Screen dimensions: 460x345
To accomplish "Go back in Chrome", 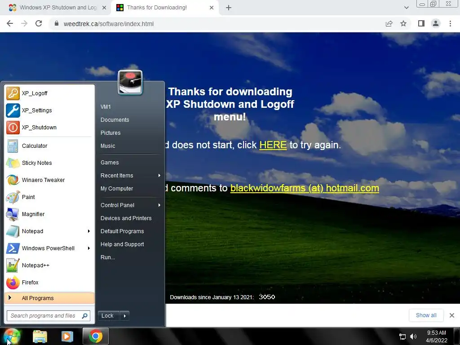I will point(10,23).
